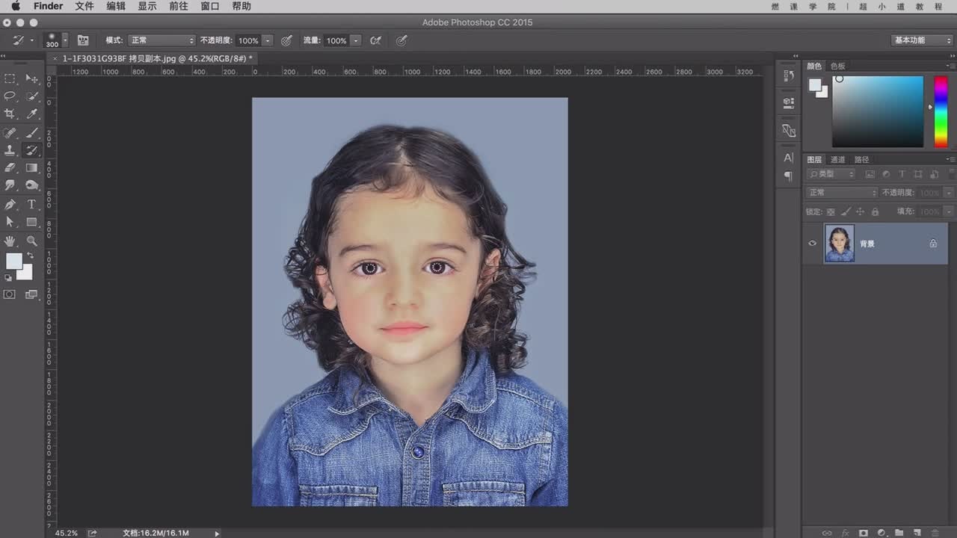The width and height of the screenshot is (957, 538).
Task: Add a layer mask
Action: (863, 533)
